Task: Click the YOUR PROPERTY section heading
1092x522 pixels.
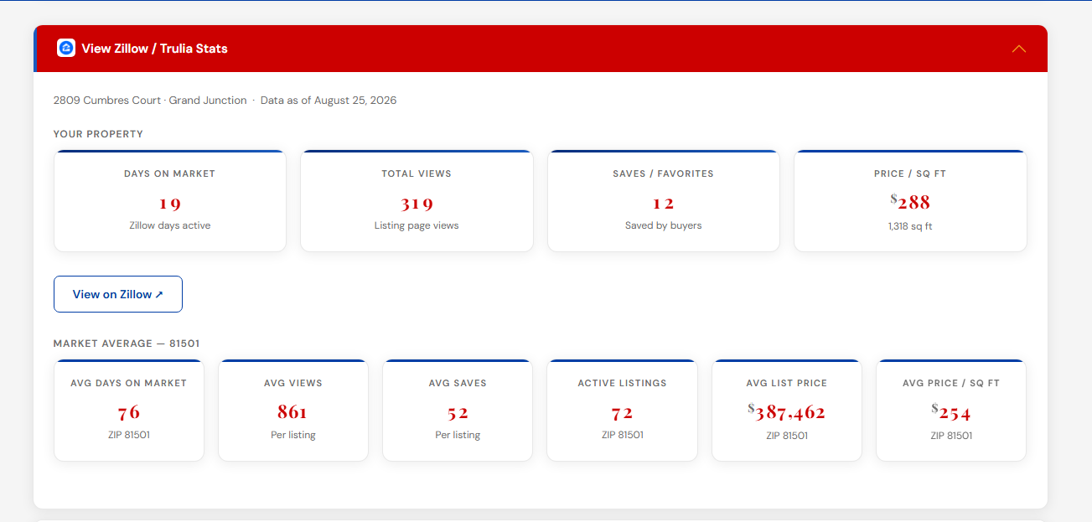Action: click(x=98, y=134)
